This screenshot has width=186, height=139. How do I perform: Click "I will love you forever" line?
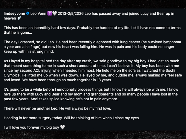tap(31, 127)
